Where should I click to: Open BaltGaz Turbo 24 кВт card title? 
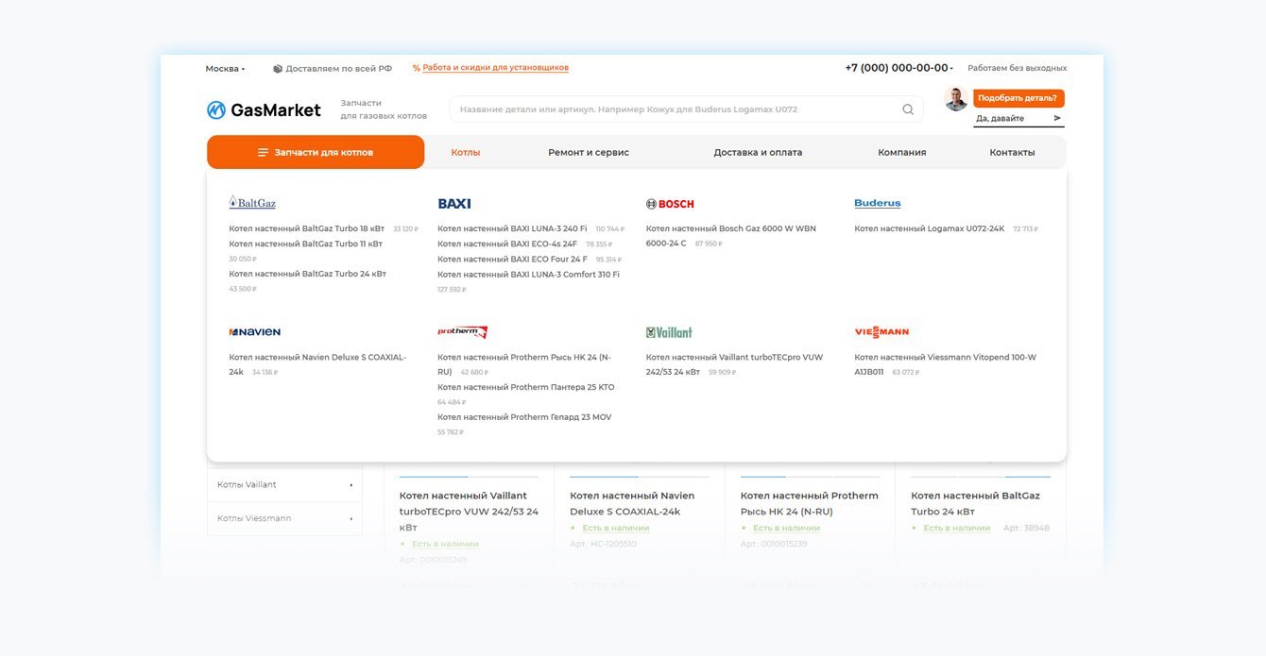click(x=976, y=503)
